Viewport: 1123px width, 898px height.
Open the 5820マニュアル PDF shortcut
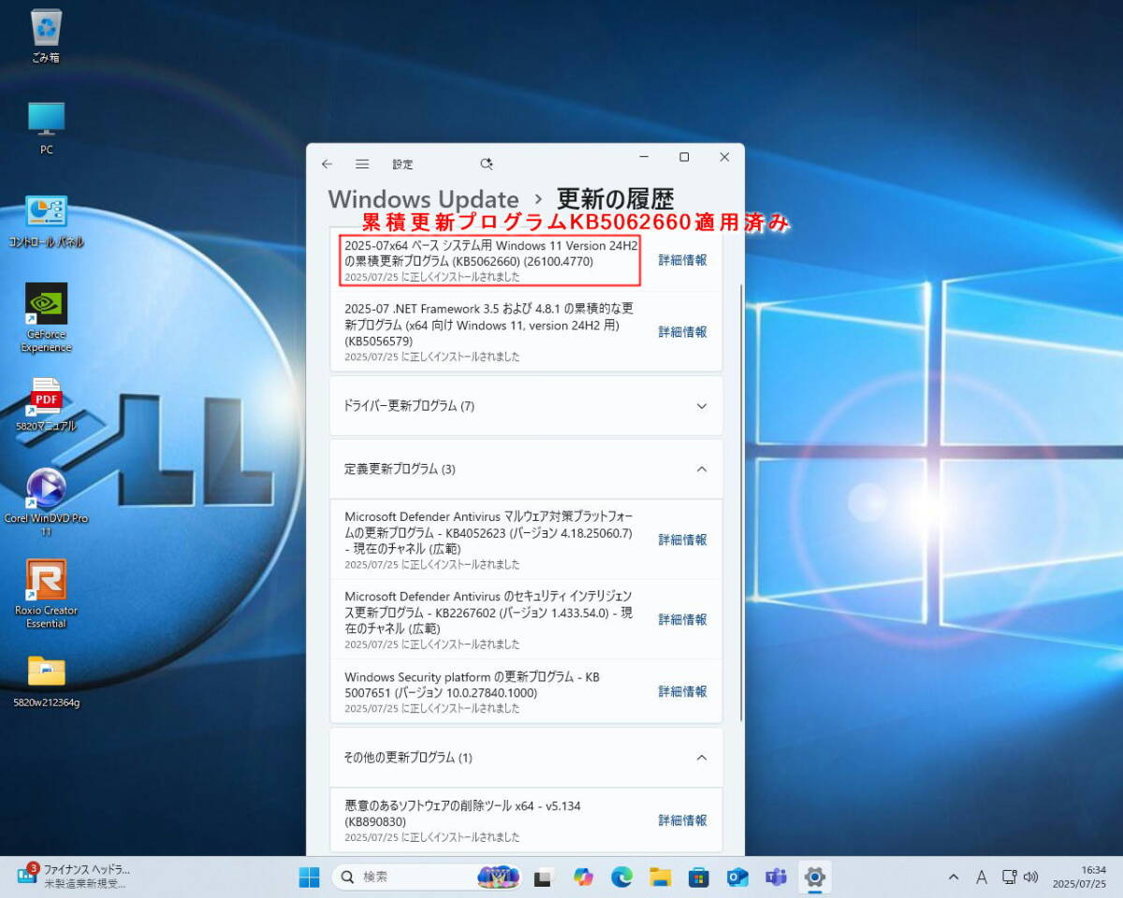46,404
